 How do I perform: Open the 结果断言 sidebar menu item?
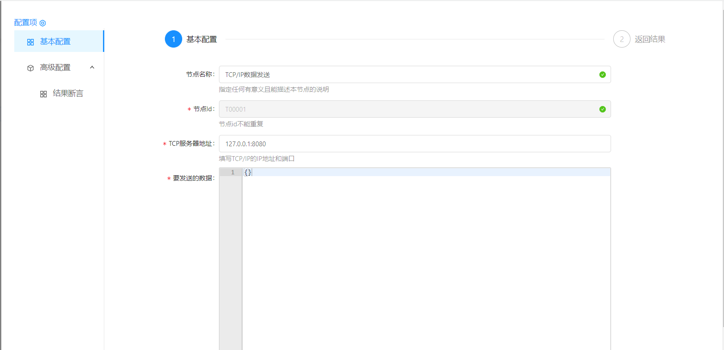[x=68, y=93]
